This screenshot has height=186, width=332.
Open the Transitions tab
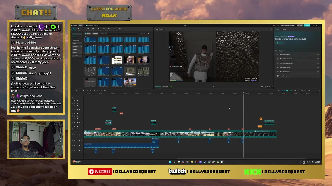[98, 29]
